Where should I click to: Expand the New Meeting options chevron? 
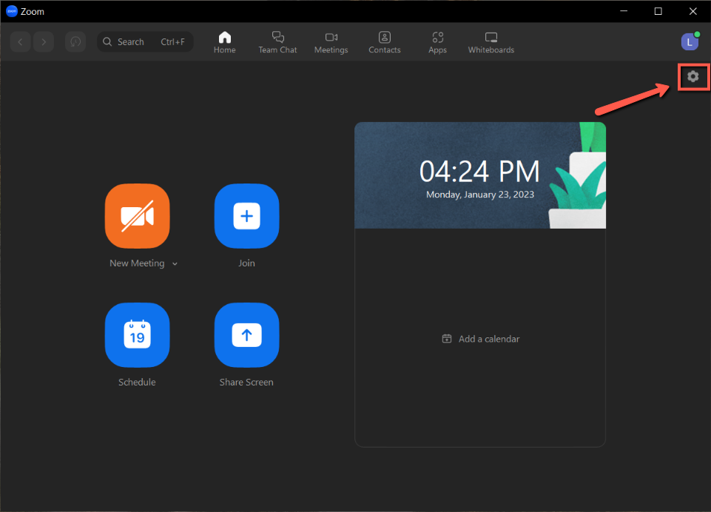(175, 264)
